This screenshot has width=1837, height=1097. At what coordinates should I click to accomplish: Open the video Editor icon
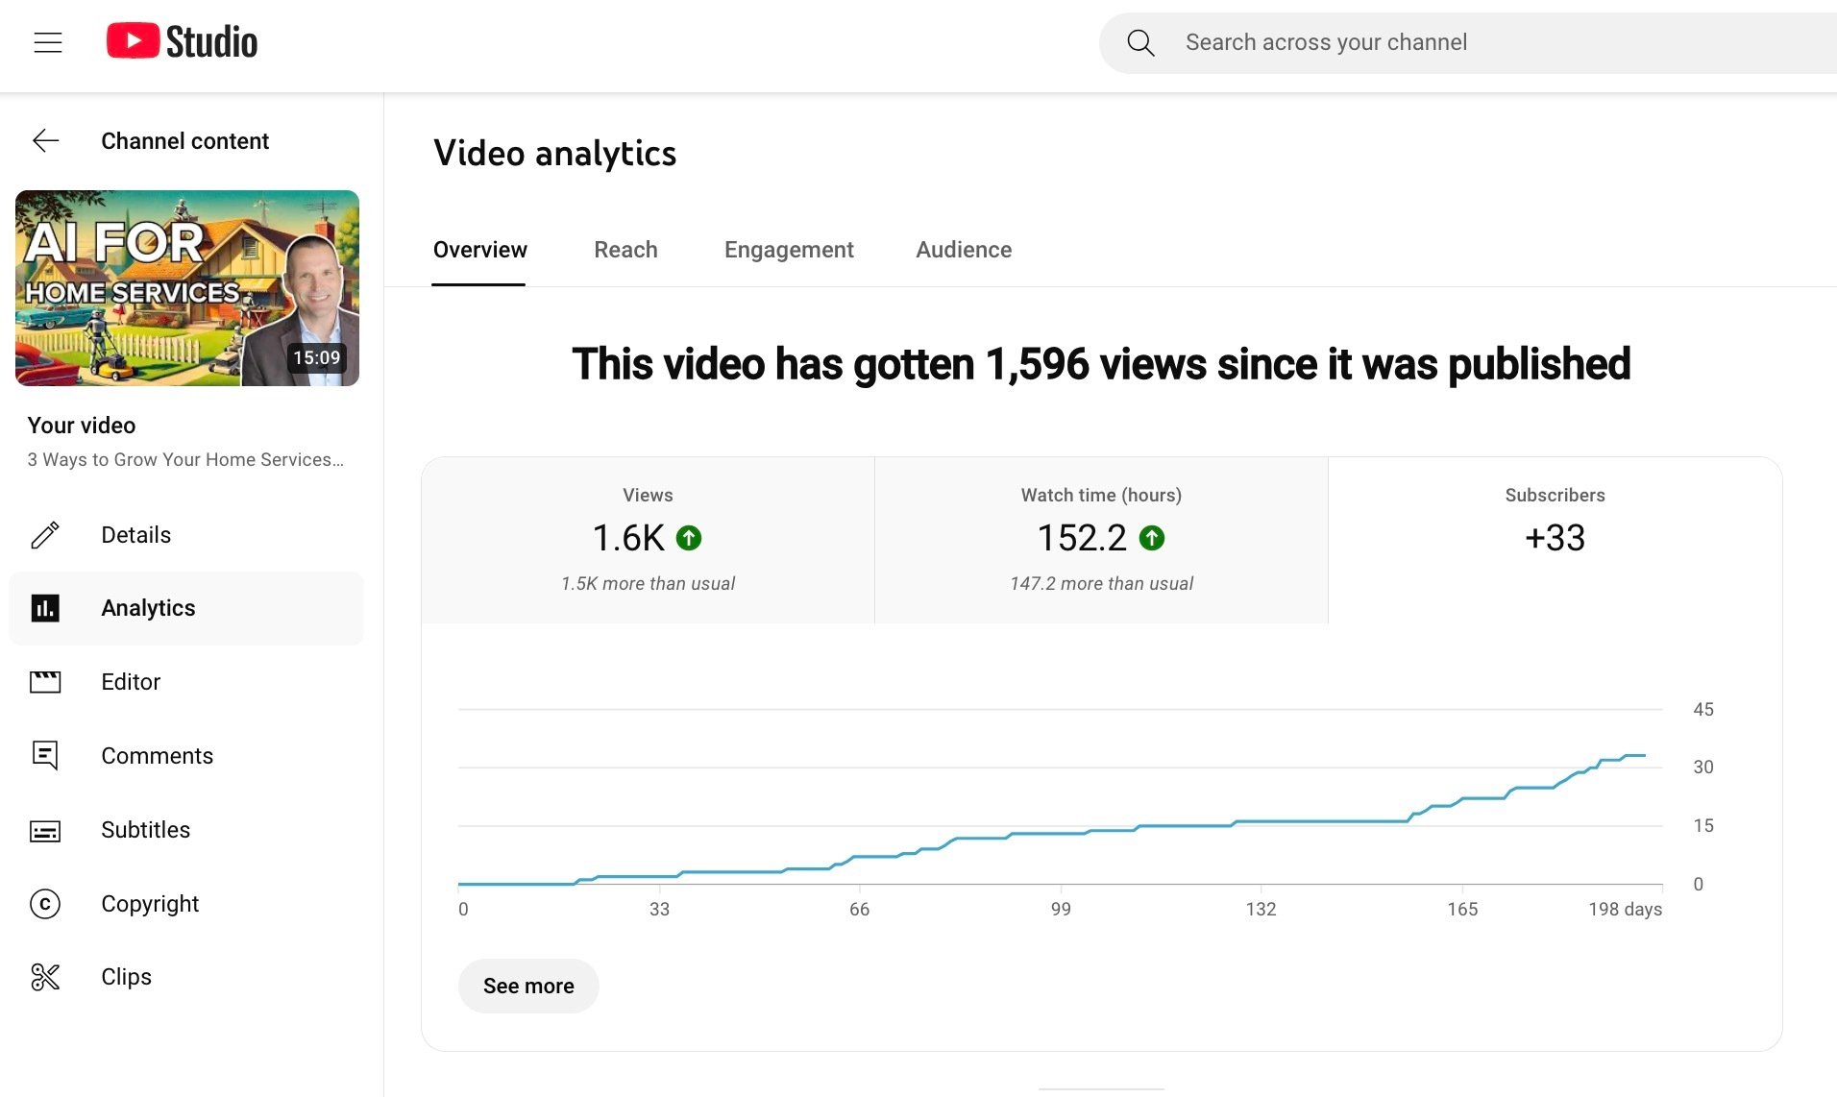tap(45, 682)
